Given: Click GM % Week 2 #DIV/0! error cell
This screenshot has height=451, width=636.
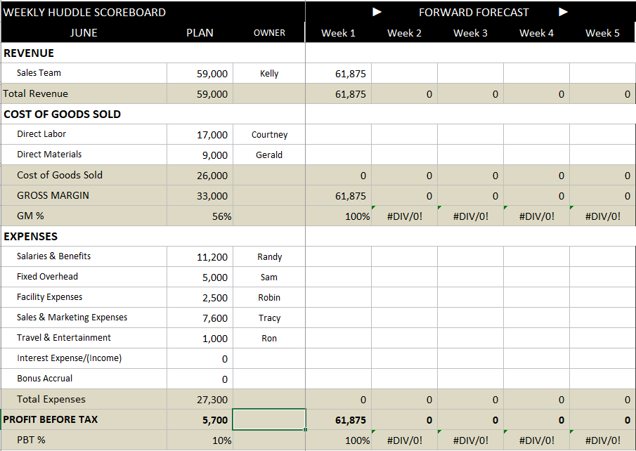Looking at the screenshot, I should pos(404,216).
